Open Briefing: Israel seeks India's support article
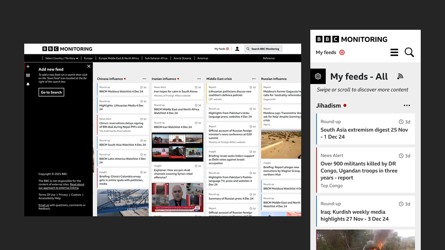Image resolution: width=445 pixels, height=250 pixels. click(x=231, y=160)
